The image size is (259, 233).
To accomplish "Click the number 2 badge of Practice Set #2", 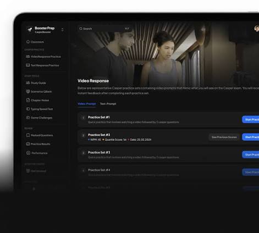I will (x=83, y=135).
